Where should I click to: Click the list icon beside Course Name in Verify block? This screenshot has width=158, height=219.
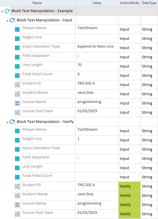(x=17, y=205)
